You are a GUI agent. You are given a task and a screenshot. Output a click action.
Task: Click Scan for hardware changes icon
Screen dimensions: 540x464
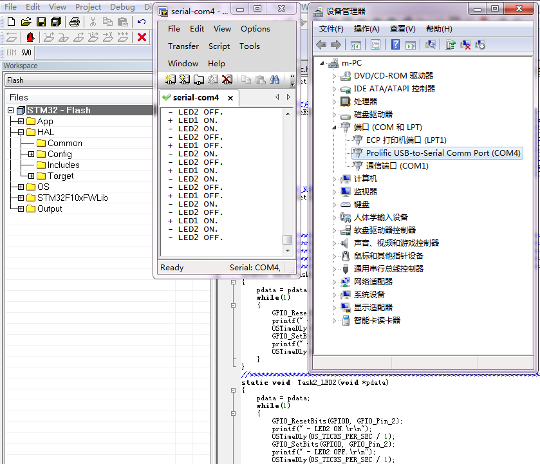click(431, 45)
